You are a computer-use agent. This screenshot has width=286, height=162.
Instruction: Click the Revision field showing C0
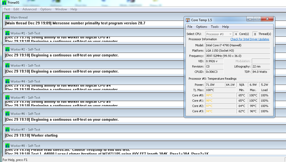[x=214, y=66]
